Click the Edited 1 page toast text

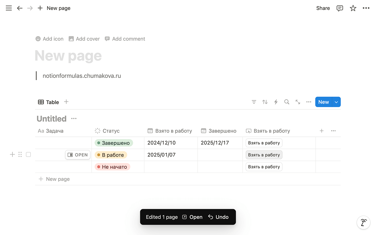(162, 217)
